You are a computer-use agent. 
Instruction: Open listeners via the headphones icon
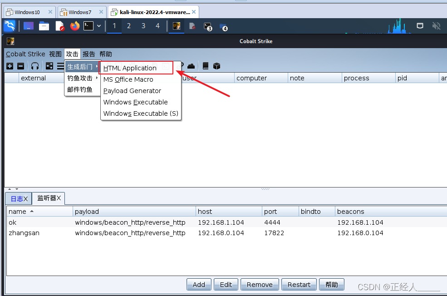click(x=35, y=66)
